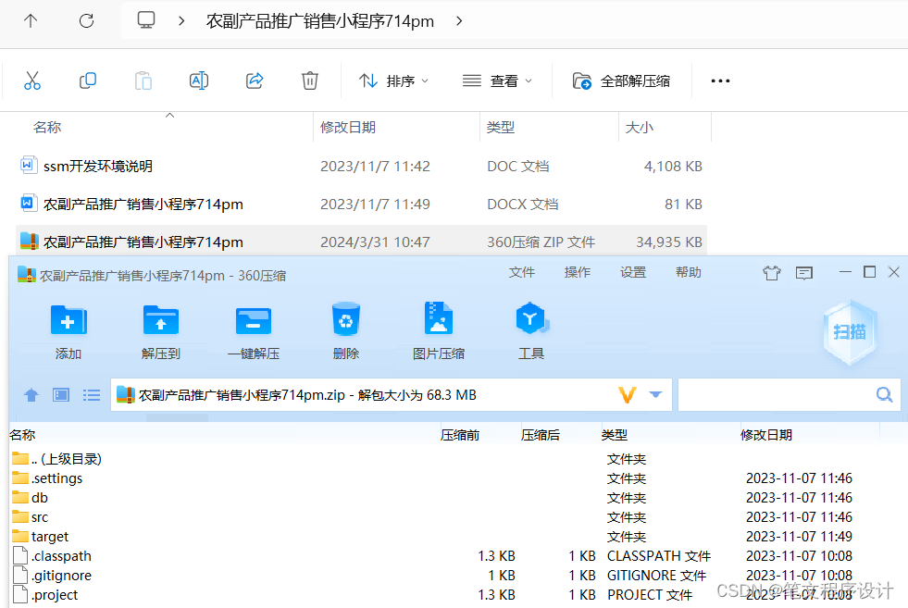
Task: Sort by the 类型 column header in Explorer
Action: tap(501, 128)
